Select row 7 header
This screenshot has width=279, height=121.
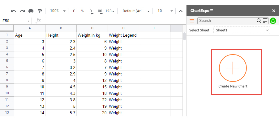(7, 74)
